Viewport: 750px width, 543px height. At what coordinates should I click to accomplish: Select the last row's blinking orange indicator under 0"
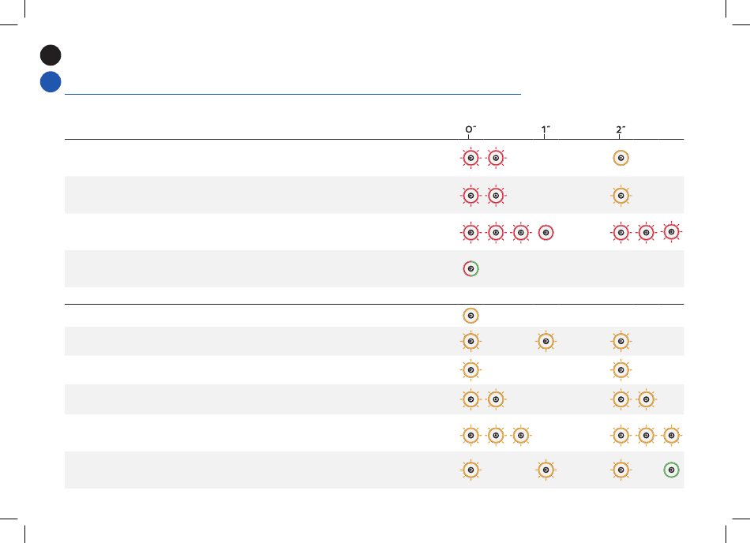(x=471, y=470)
